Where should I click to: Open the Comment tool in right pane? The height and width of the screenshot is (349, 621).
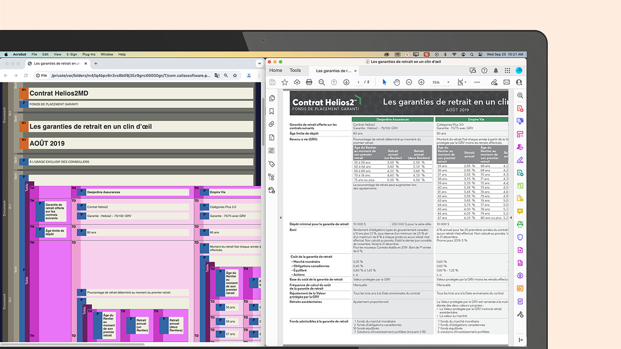[520, 211]
